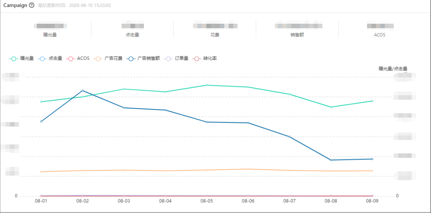Click the dark blue peak point at 08-02
431x213 pixels.
(x=83, y=90)
